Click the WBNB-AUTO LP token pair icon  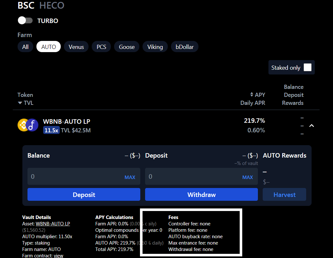[28, 125]
